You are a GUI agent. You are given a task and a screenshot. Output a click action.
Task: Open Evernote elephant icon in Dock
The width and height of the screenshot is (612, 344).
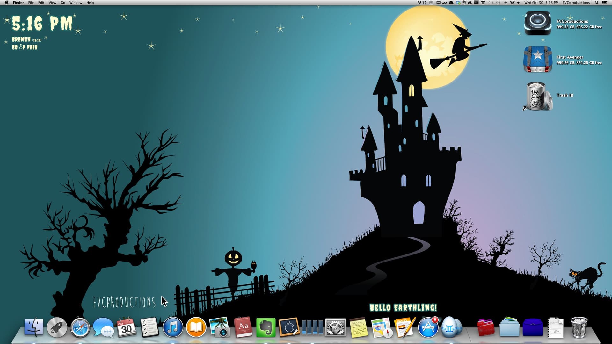[x=266, y=327]
